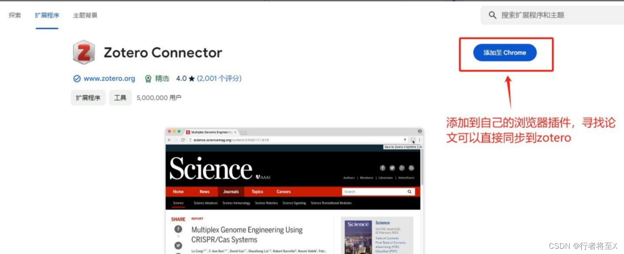624x254 pixels.
Task: Click the featured award badge icon
Action: pyautogui.click(x=148, y=79)
